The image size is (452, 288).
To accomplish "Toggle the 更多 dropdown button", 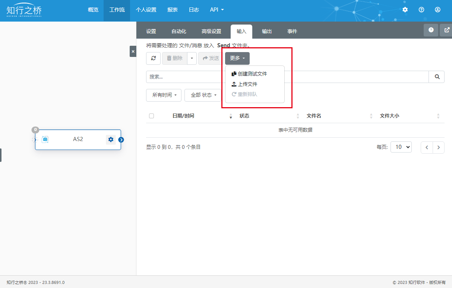I will coord(237,58).
